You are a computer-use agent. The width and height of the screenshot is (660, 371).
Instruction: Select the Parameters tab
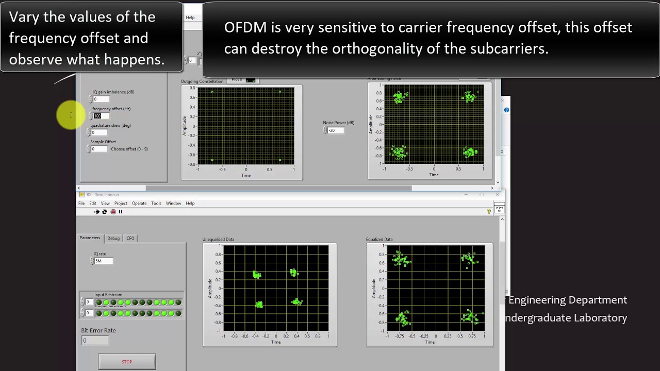(90, 238)
